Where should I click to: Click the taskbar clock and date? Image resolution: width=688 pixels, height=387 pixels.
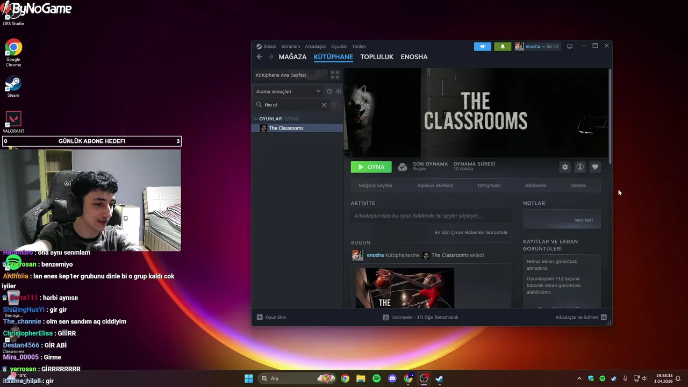(x=664, y=378)
